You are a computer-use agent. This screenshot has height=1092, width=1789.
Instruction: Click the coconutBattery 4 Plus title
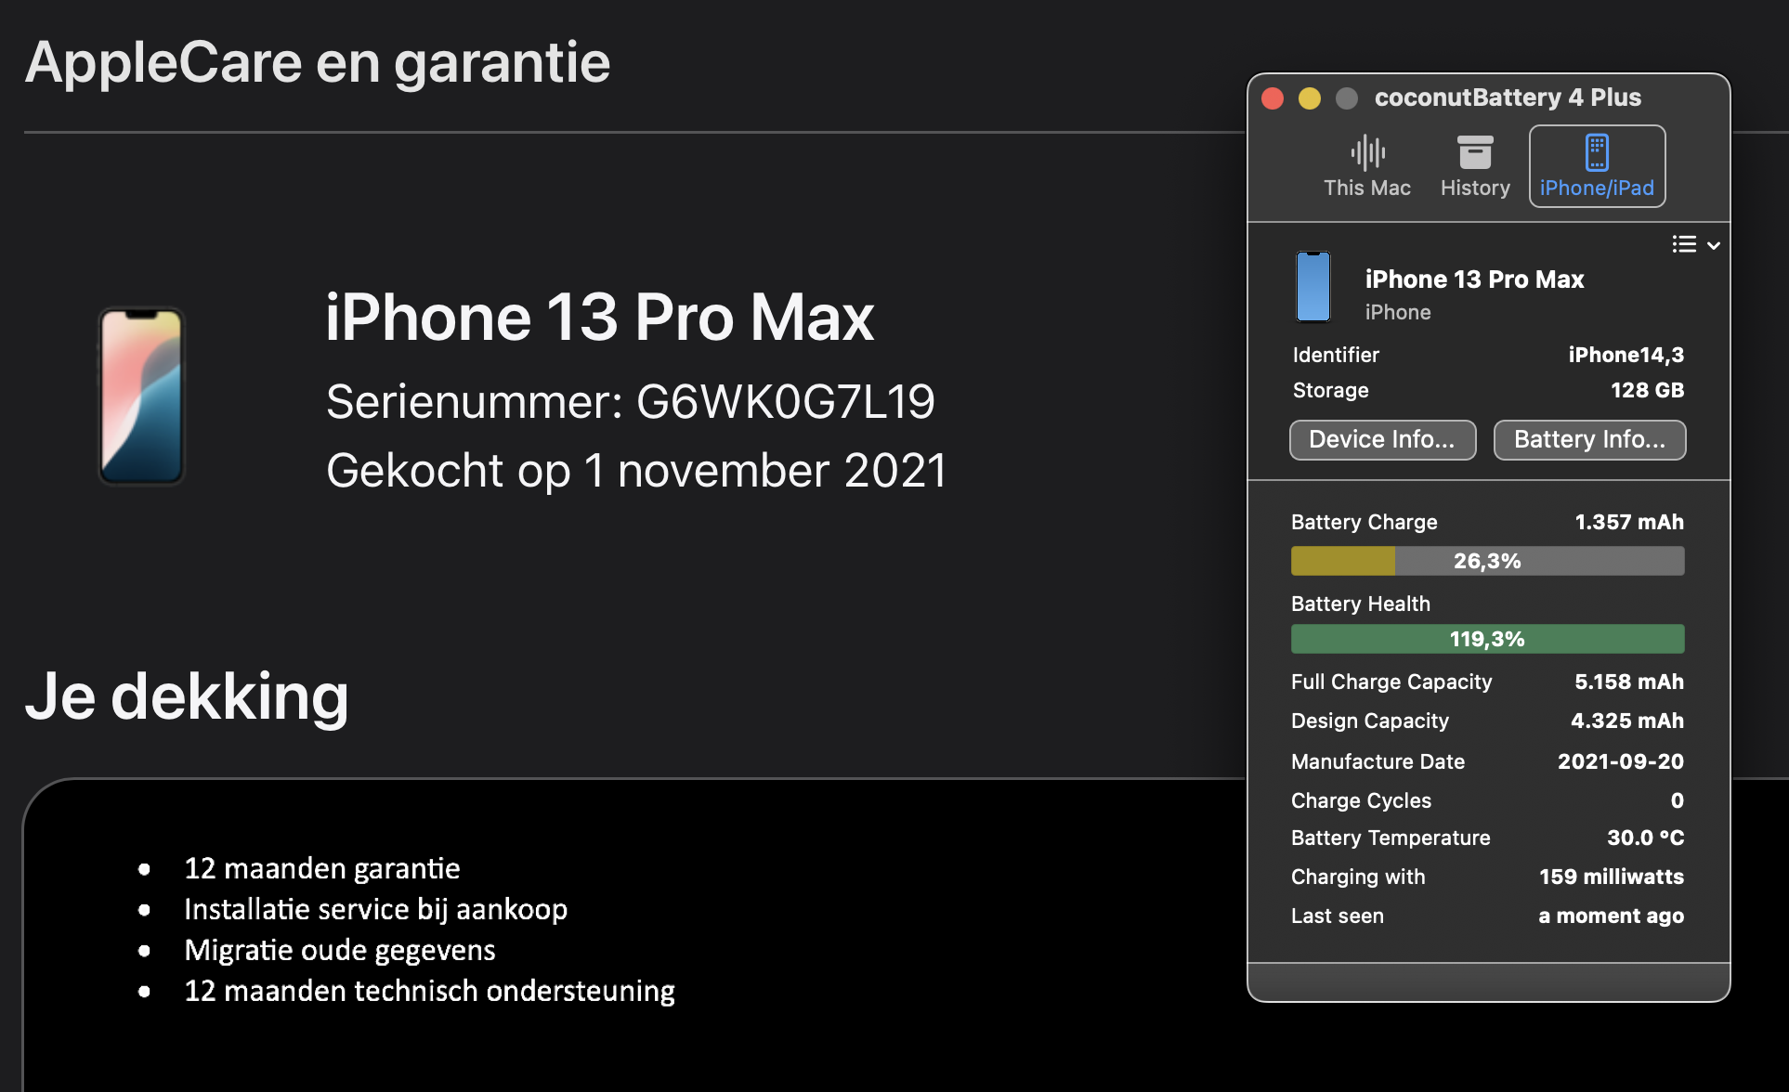tap(1507, 97)
